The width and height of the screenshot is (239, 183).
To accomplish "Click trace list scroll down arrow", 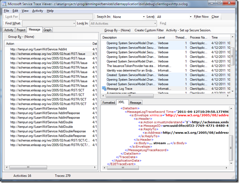I will coord(233,91).
